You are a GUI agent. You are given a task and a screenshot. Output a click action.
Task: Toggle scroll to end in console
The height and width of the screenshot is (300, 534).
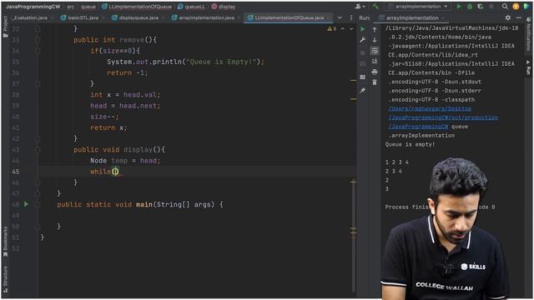(x=375, y=61)
